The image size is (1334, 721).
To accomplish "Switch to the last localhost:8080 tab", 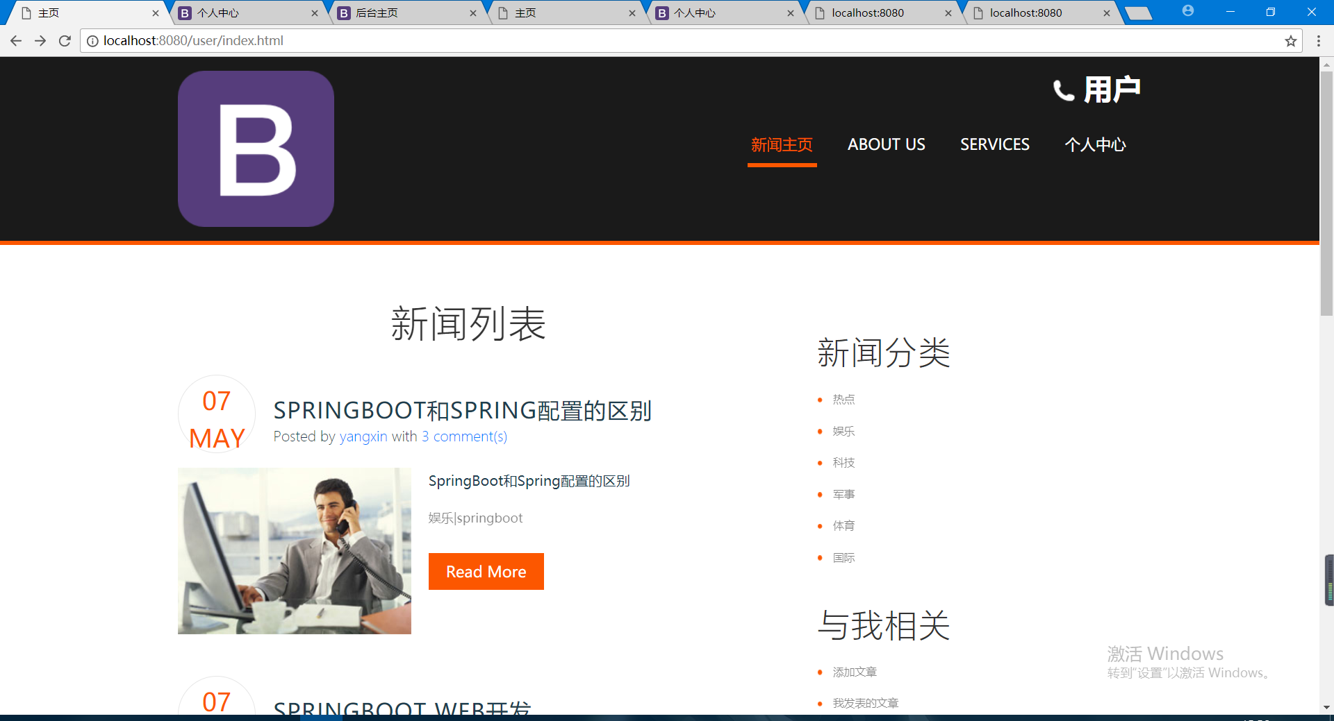I will 1041,13.
